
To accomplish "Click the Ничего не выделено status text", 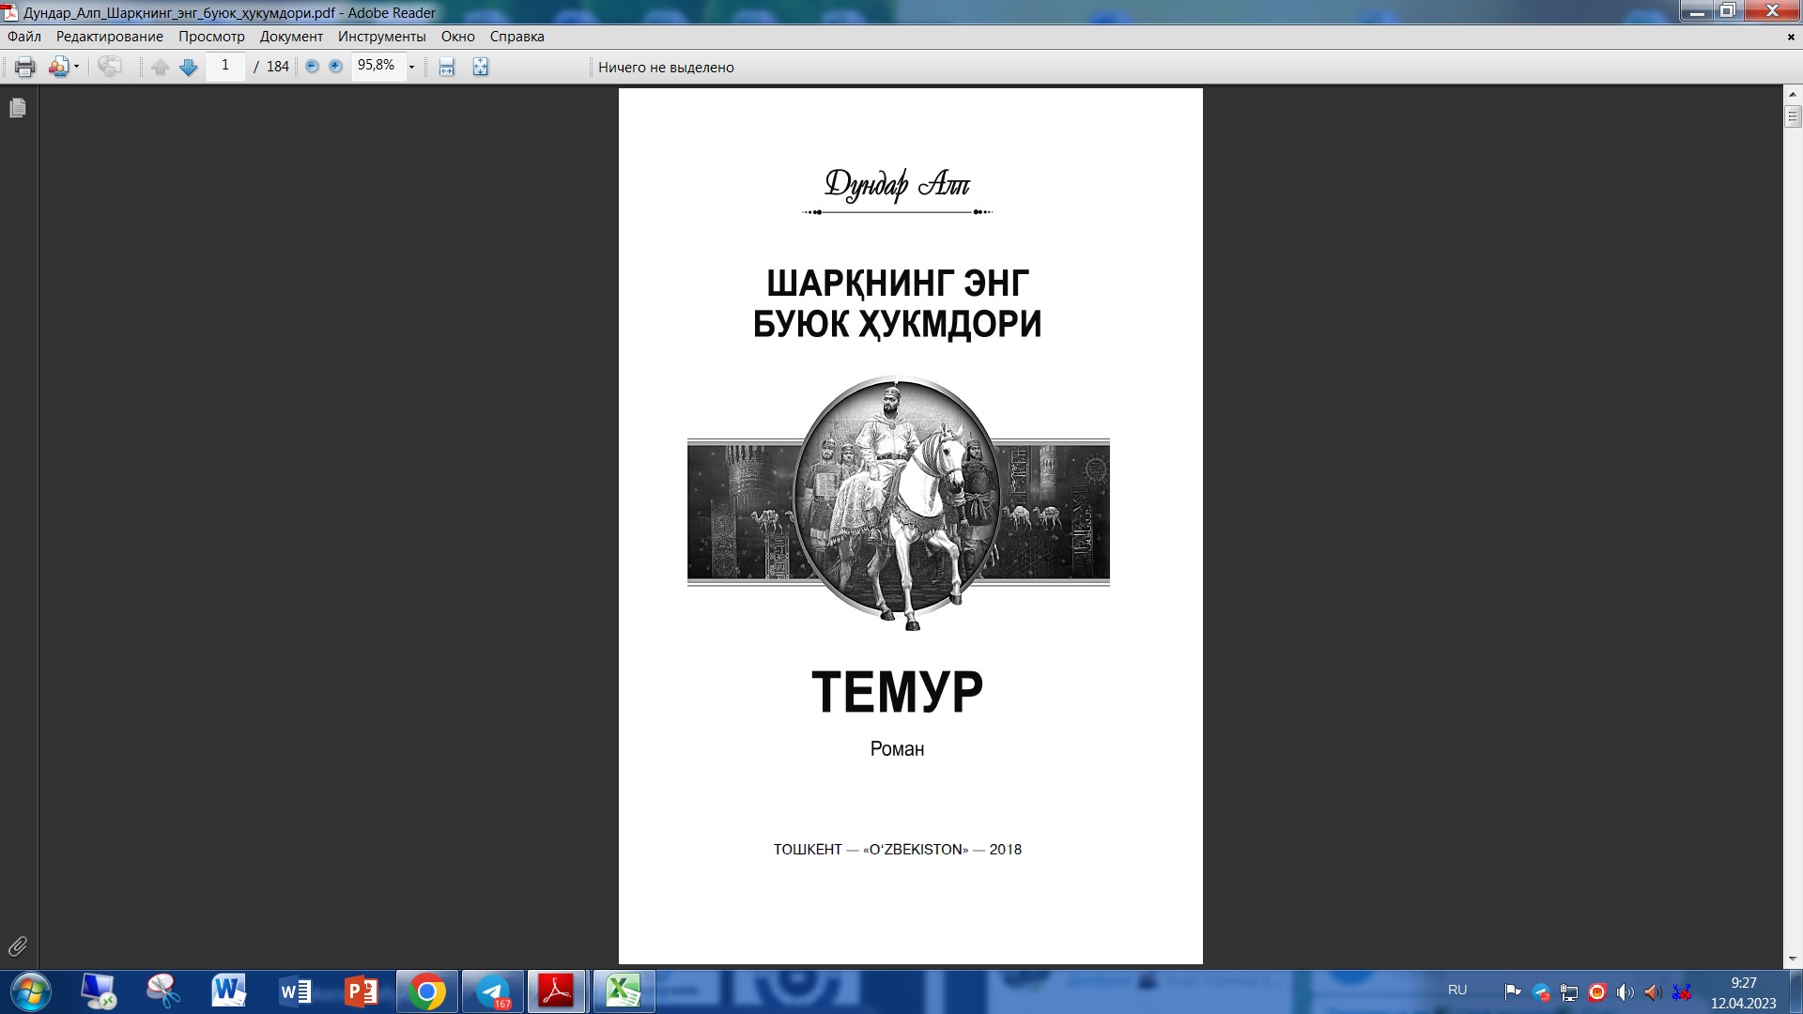I will pos(666,68).
